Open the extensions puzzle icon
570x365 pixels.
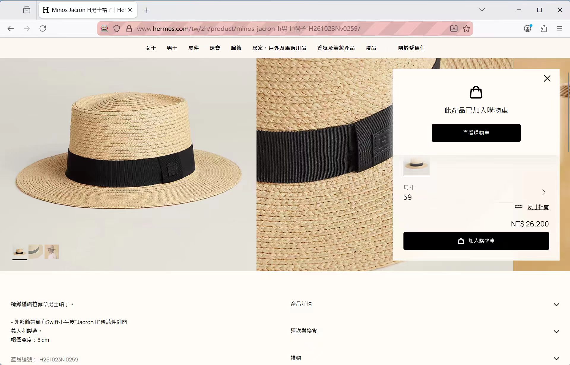coord(544,28)
